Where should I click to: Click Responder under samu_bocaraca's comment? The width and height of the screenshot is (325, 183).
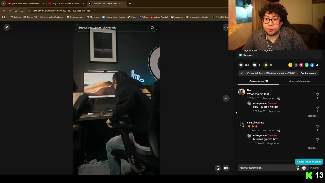pyautogui.click(x=268, y=131)
